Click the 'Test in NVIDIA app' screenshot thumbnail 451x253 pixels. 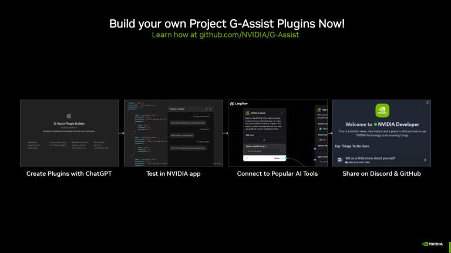point(173,133)
